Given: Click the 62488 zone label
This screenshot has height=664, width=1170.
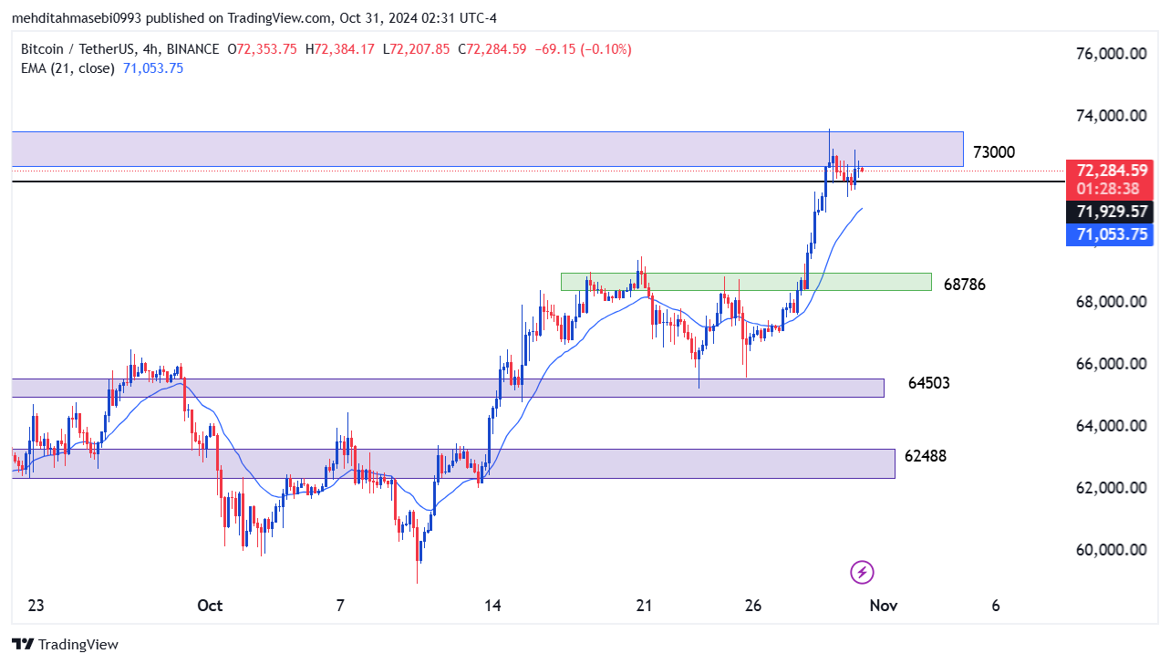Looking at the screenshot, I should (x=926, y=456).
